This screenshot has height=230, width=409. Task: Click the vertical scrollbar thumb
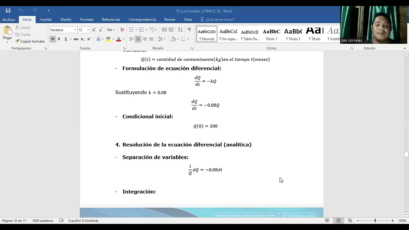click(x=406, y=154)
